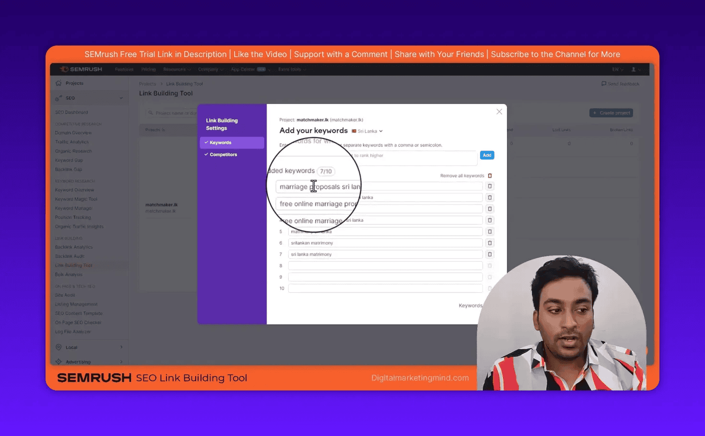Click the empty keyword input field on row 8
The image size is (705, 436).
385,265
